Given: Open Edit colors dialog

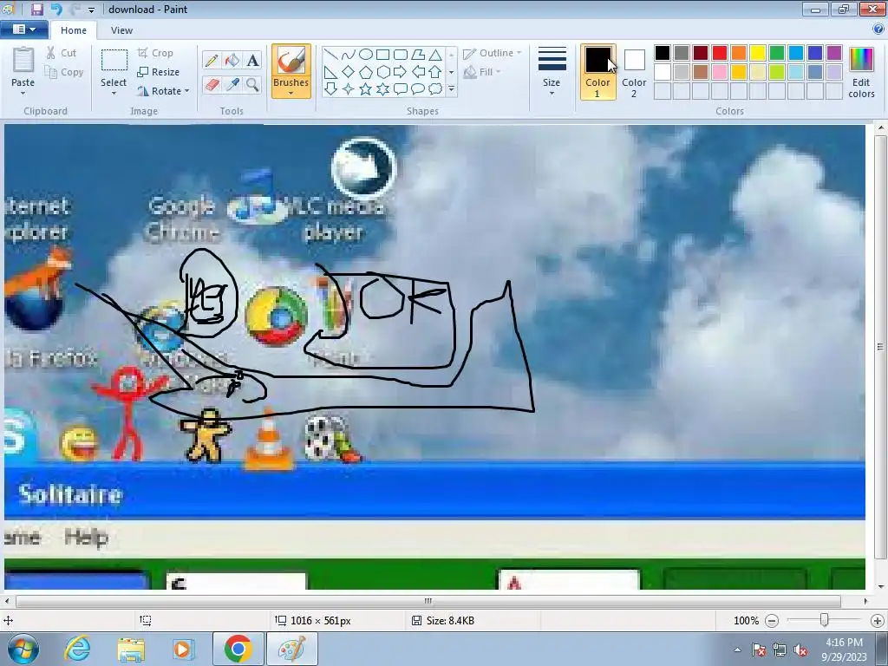Looking at the screenshot, I should 861,73.
